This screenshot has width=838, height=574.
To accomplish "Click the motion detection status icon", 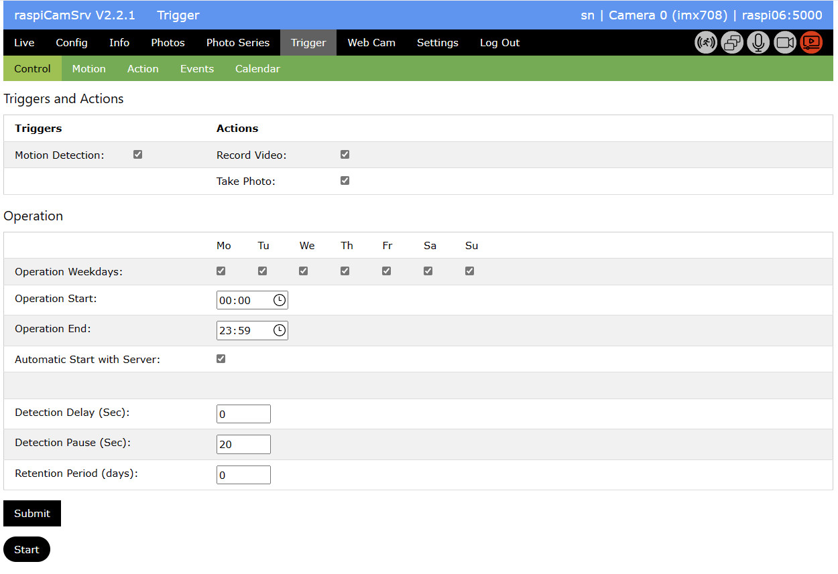I will tap(706, 43).
